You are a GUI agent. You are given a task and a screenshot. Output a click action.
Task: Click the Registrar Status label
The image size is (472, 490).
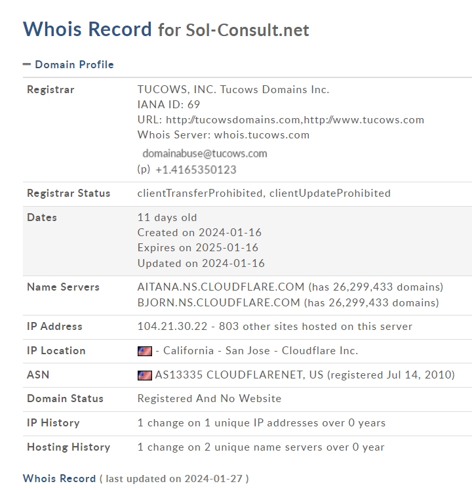click(x=68, y=193)
